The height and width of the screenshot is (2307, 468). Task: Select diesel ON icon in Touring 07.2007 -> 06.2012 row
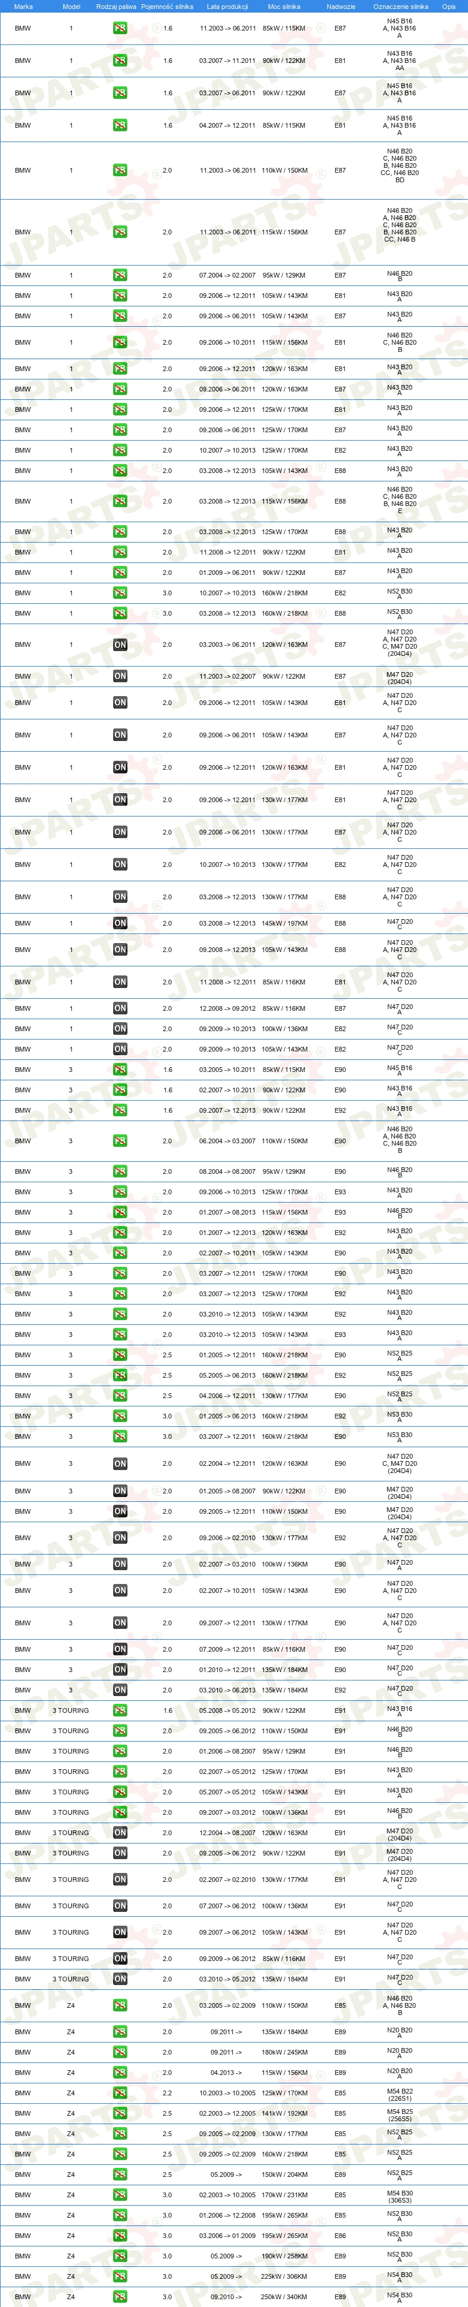tap(120, 1906)
